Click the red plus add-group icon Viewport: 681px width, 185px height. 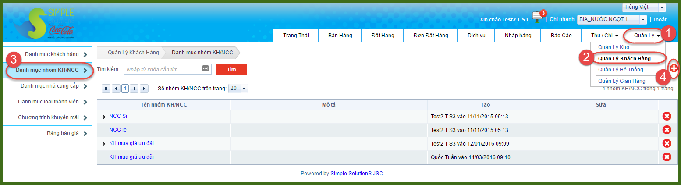click(674, 68)
